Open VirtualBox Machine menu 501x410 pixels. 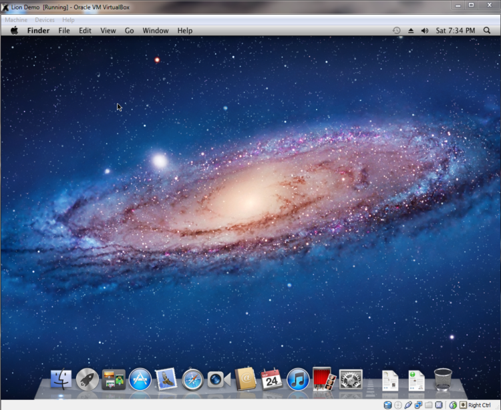[x=16, y=20]
